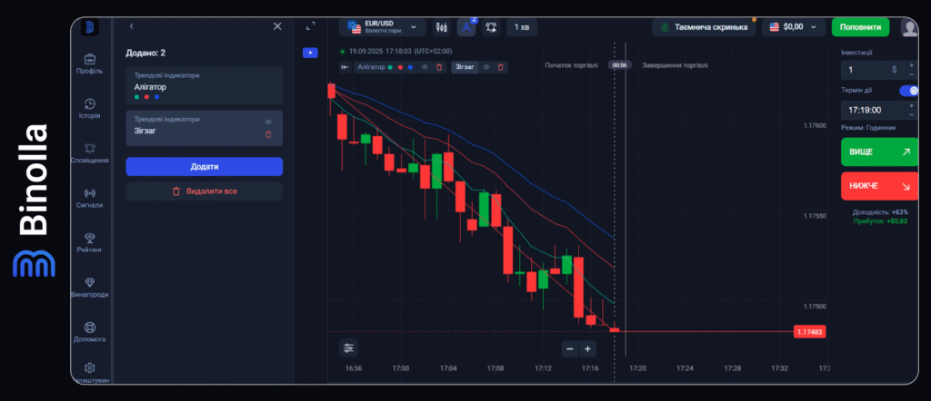Zoom in the chart with plus button
931x401 pixels.
click(x=588, y=349)
